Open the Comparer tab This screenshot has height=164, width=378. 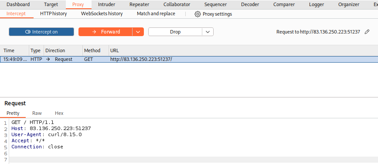284,4
